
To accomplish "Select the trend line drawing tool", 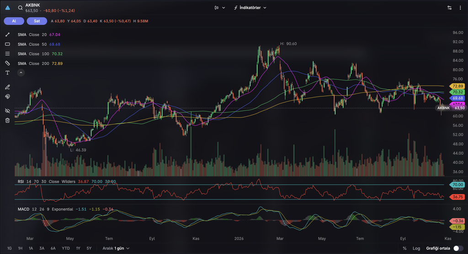I will [x=7, y=35].
